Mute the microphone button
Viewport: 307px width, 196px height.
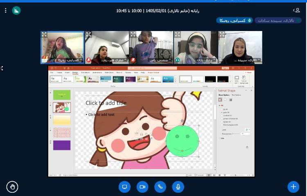pyautogui.click(x=178, y=187)
